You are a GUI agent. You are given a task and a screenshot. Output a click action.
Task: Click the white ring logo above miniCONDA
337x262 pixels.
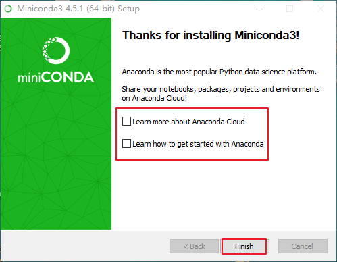(56, 51)
